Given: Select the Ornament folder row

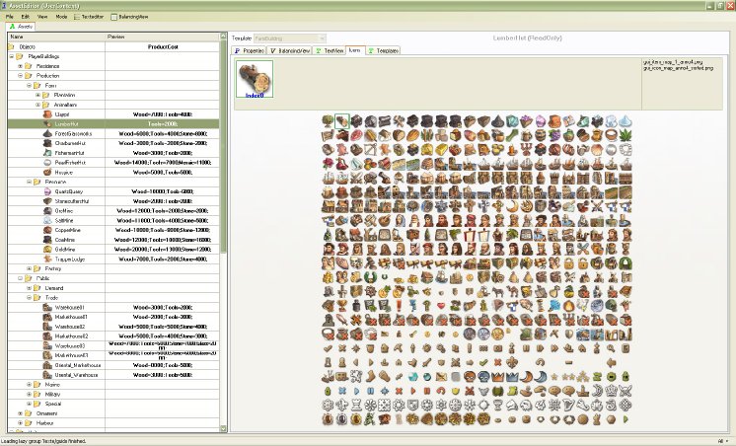Looking at the screenshot, I should (113, 413).
